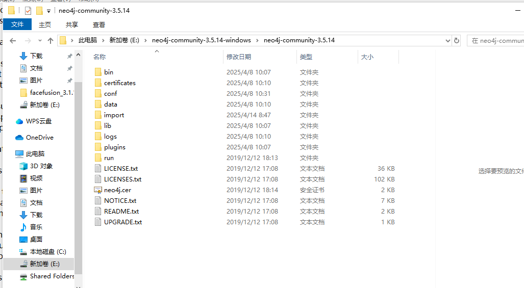Expand chevron after neo4j-community-3.5.14-windows breadcrumb
This screenshot has width=524, height=288.
257,40
